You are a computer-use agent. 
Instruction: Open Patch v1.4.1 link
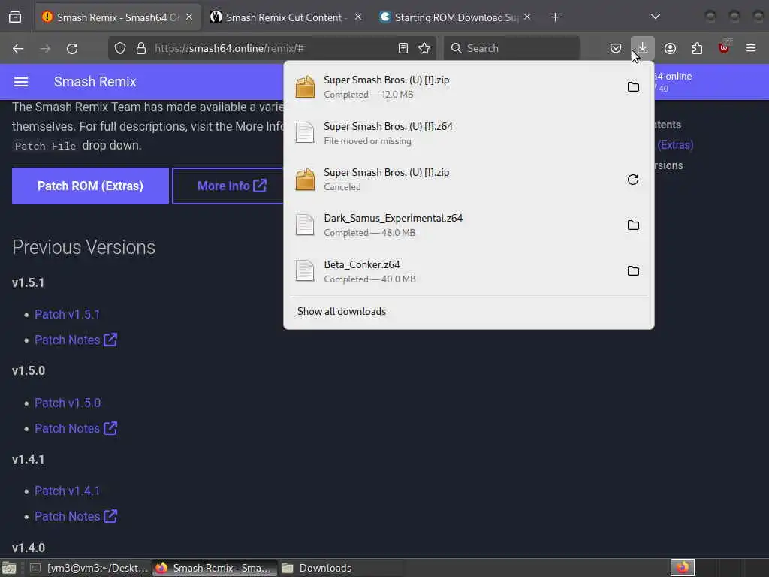pyautogui.click(x=67, y=491)
